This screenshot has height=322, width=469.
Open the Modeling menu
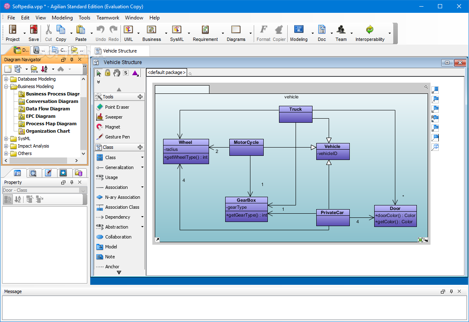click(62, 18)
